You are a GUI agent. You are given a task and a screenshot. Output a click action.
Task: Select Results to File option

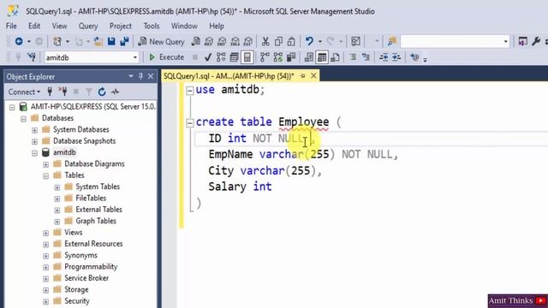(335, 57)
